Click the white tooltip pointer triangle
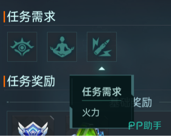 click(x=102, y=68)
